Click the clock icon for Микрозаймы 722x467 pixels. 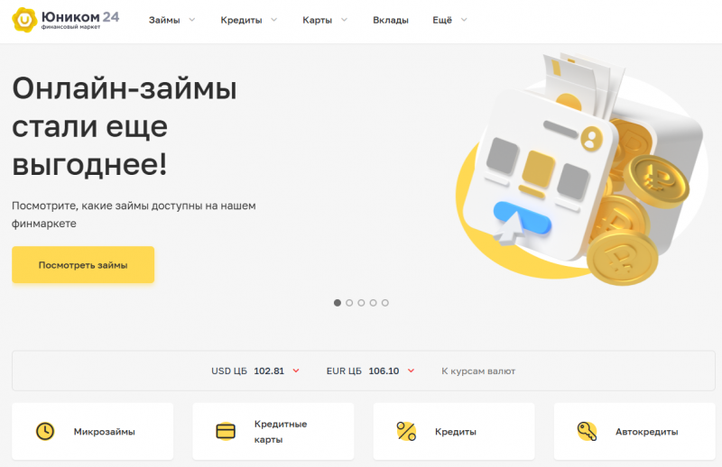(x=45, y=431)
